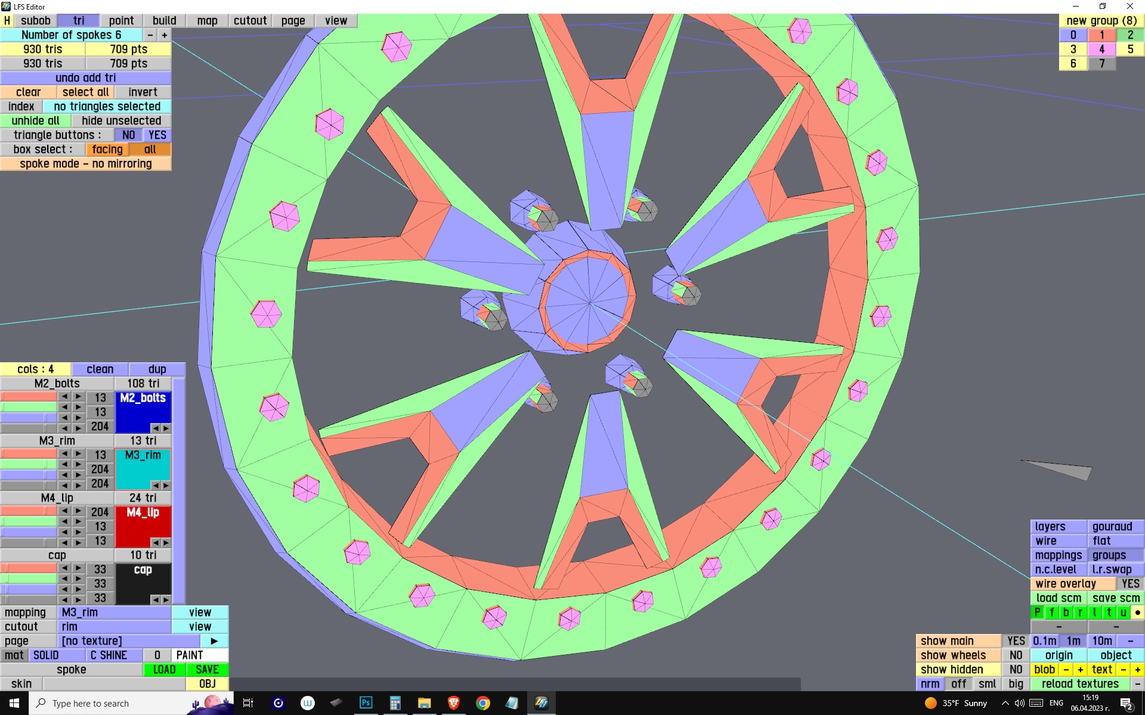This screenshot has width=1145, height=715.
Task: Open the M3_rim mapping selector
Action: click(114, 613)
